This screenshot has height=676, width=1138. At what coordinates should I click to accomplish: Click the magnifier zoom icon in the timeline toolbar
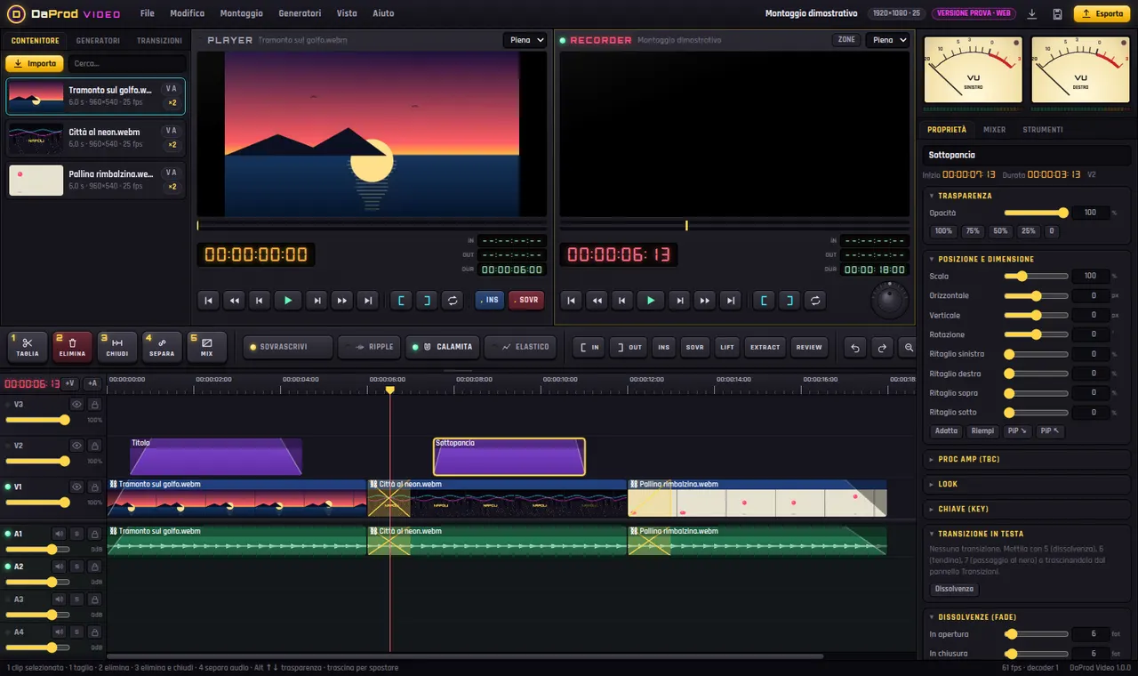pyautogui.click(x=908, y=347)
